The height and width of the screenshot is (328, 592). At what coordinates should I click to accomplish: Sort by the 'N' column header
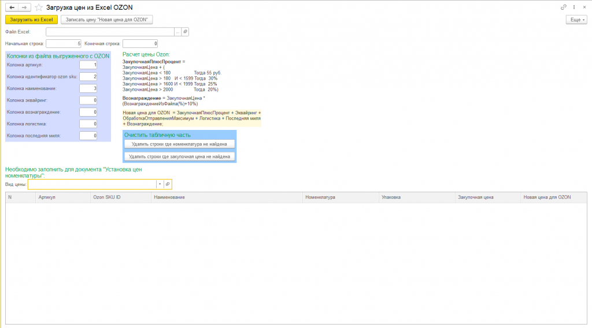coord(20,197)
